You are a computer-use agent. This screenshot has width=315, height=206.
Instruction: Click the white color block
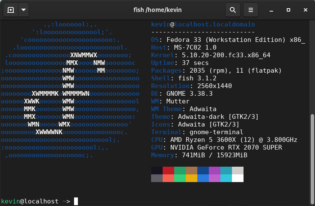[238, 178]
